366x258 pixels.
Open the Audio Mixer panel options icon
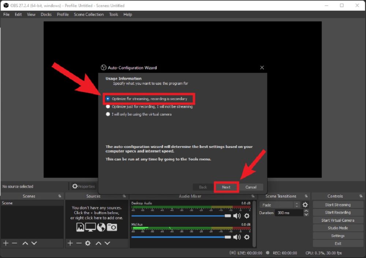point(253,196)
